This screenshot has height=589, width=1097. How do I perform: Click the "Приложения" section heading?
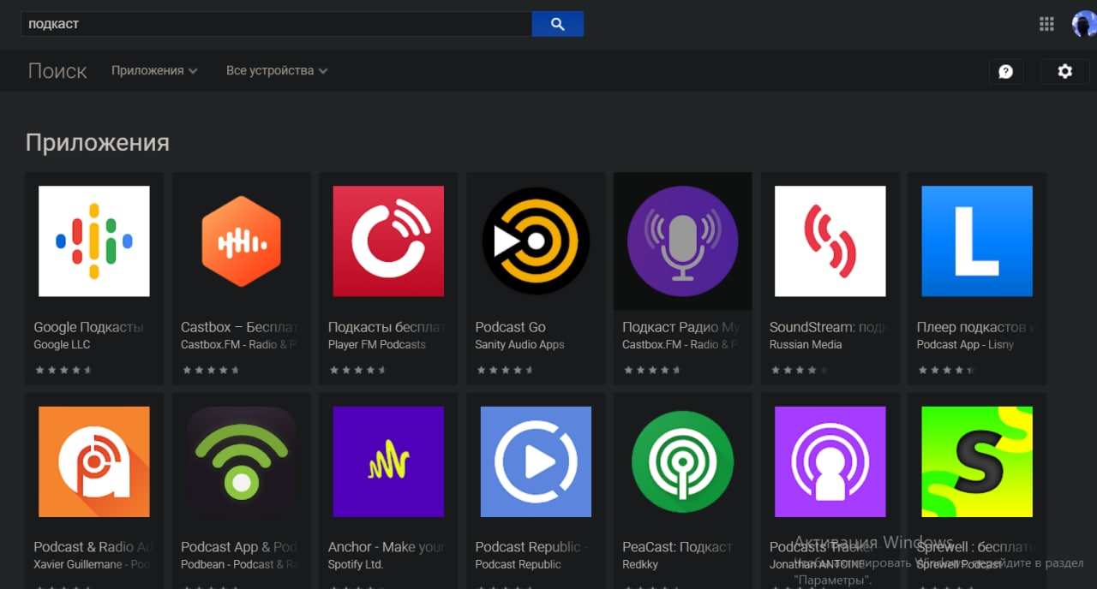pos(98,142)
